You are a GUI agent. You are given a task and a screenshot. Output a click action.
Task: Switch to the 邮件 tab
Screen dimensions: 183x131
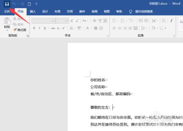tap(82, 11)
